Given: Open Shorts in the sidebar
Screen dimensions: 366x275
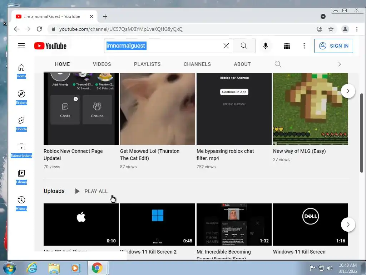Looking at the screenshot, I should (x=21, y=124).
